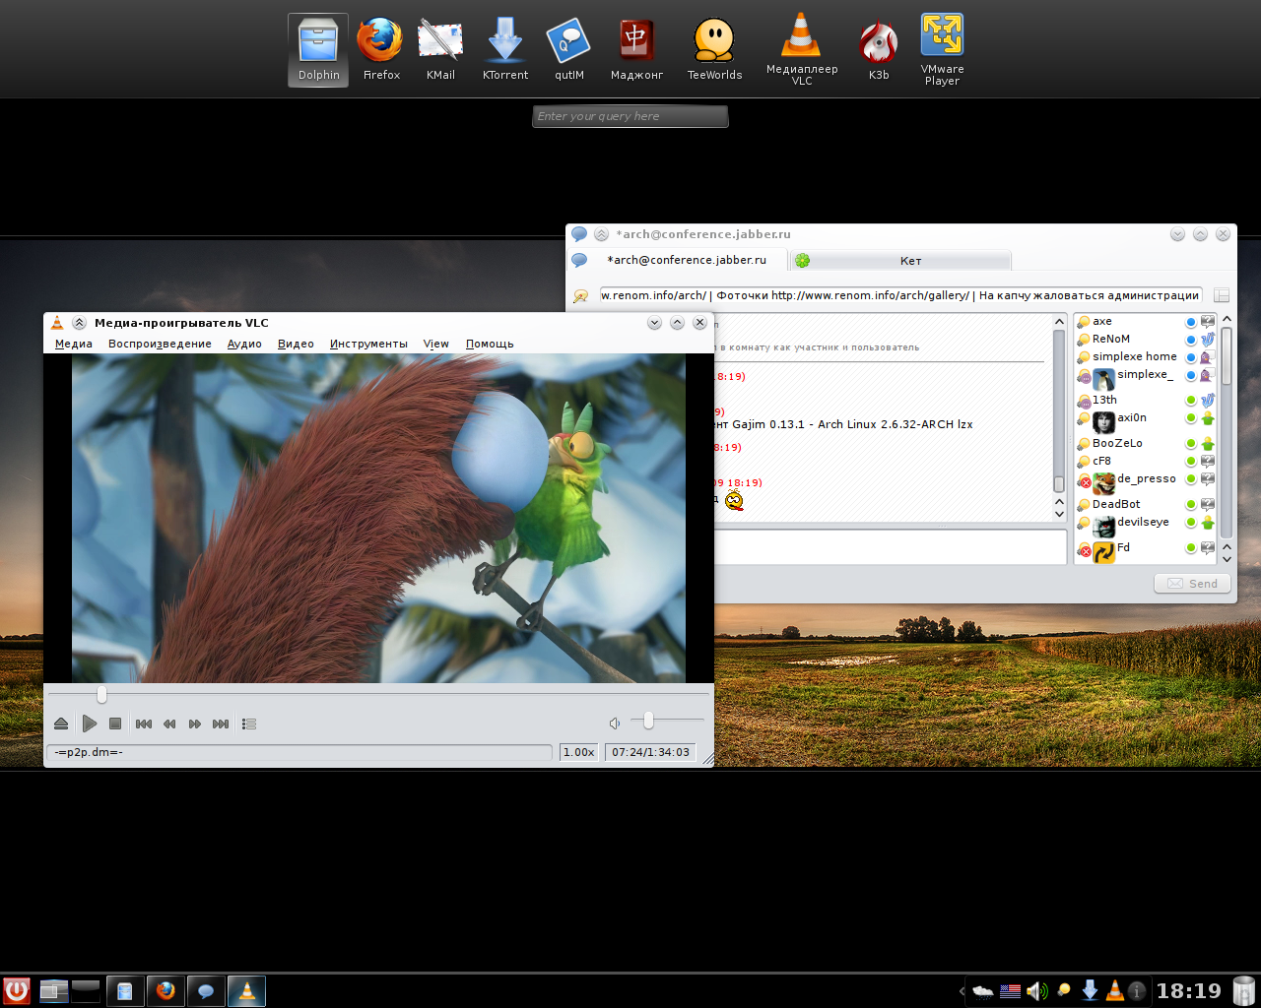
Task: Click the 1.00x playback speed label
Action: (578, 752)
